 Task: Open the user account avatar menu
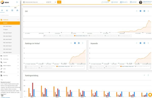[x=141, y=2]
